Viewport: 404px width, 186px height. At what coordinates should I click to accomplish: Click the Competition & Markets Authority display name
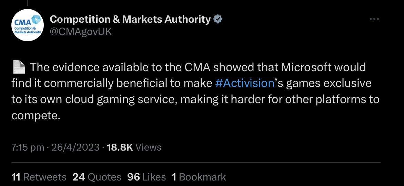point(130,19)
